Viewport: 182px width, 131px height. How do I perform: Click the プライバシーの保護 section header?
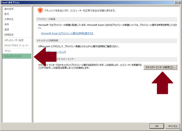pyautogui.click(x=106, y=19)
